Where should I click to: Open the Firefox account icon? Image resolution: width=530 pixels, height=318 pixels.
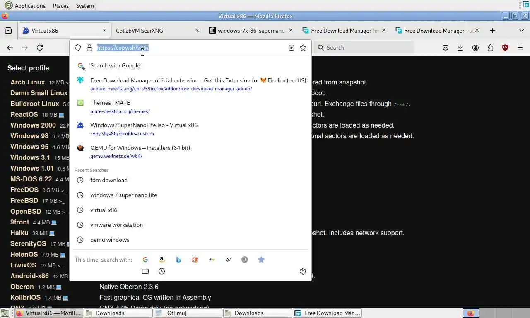tap(475, 48)
